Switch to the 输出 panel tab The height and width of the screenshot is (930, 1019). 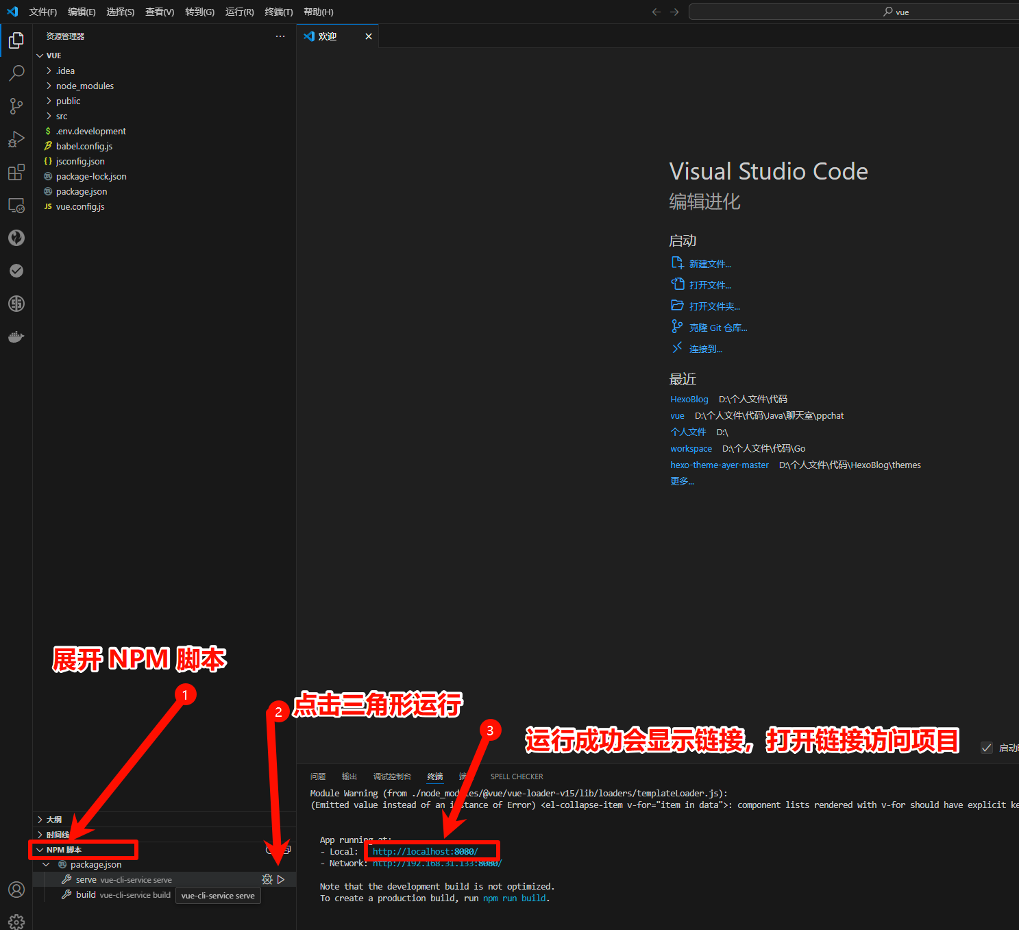[x=349, y=776]
